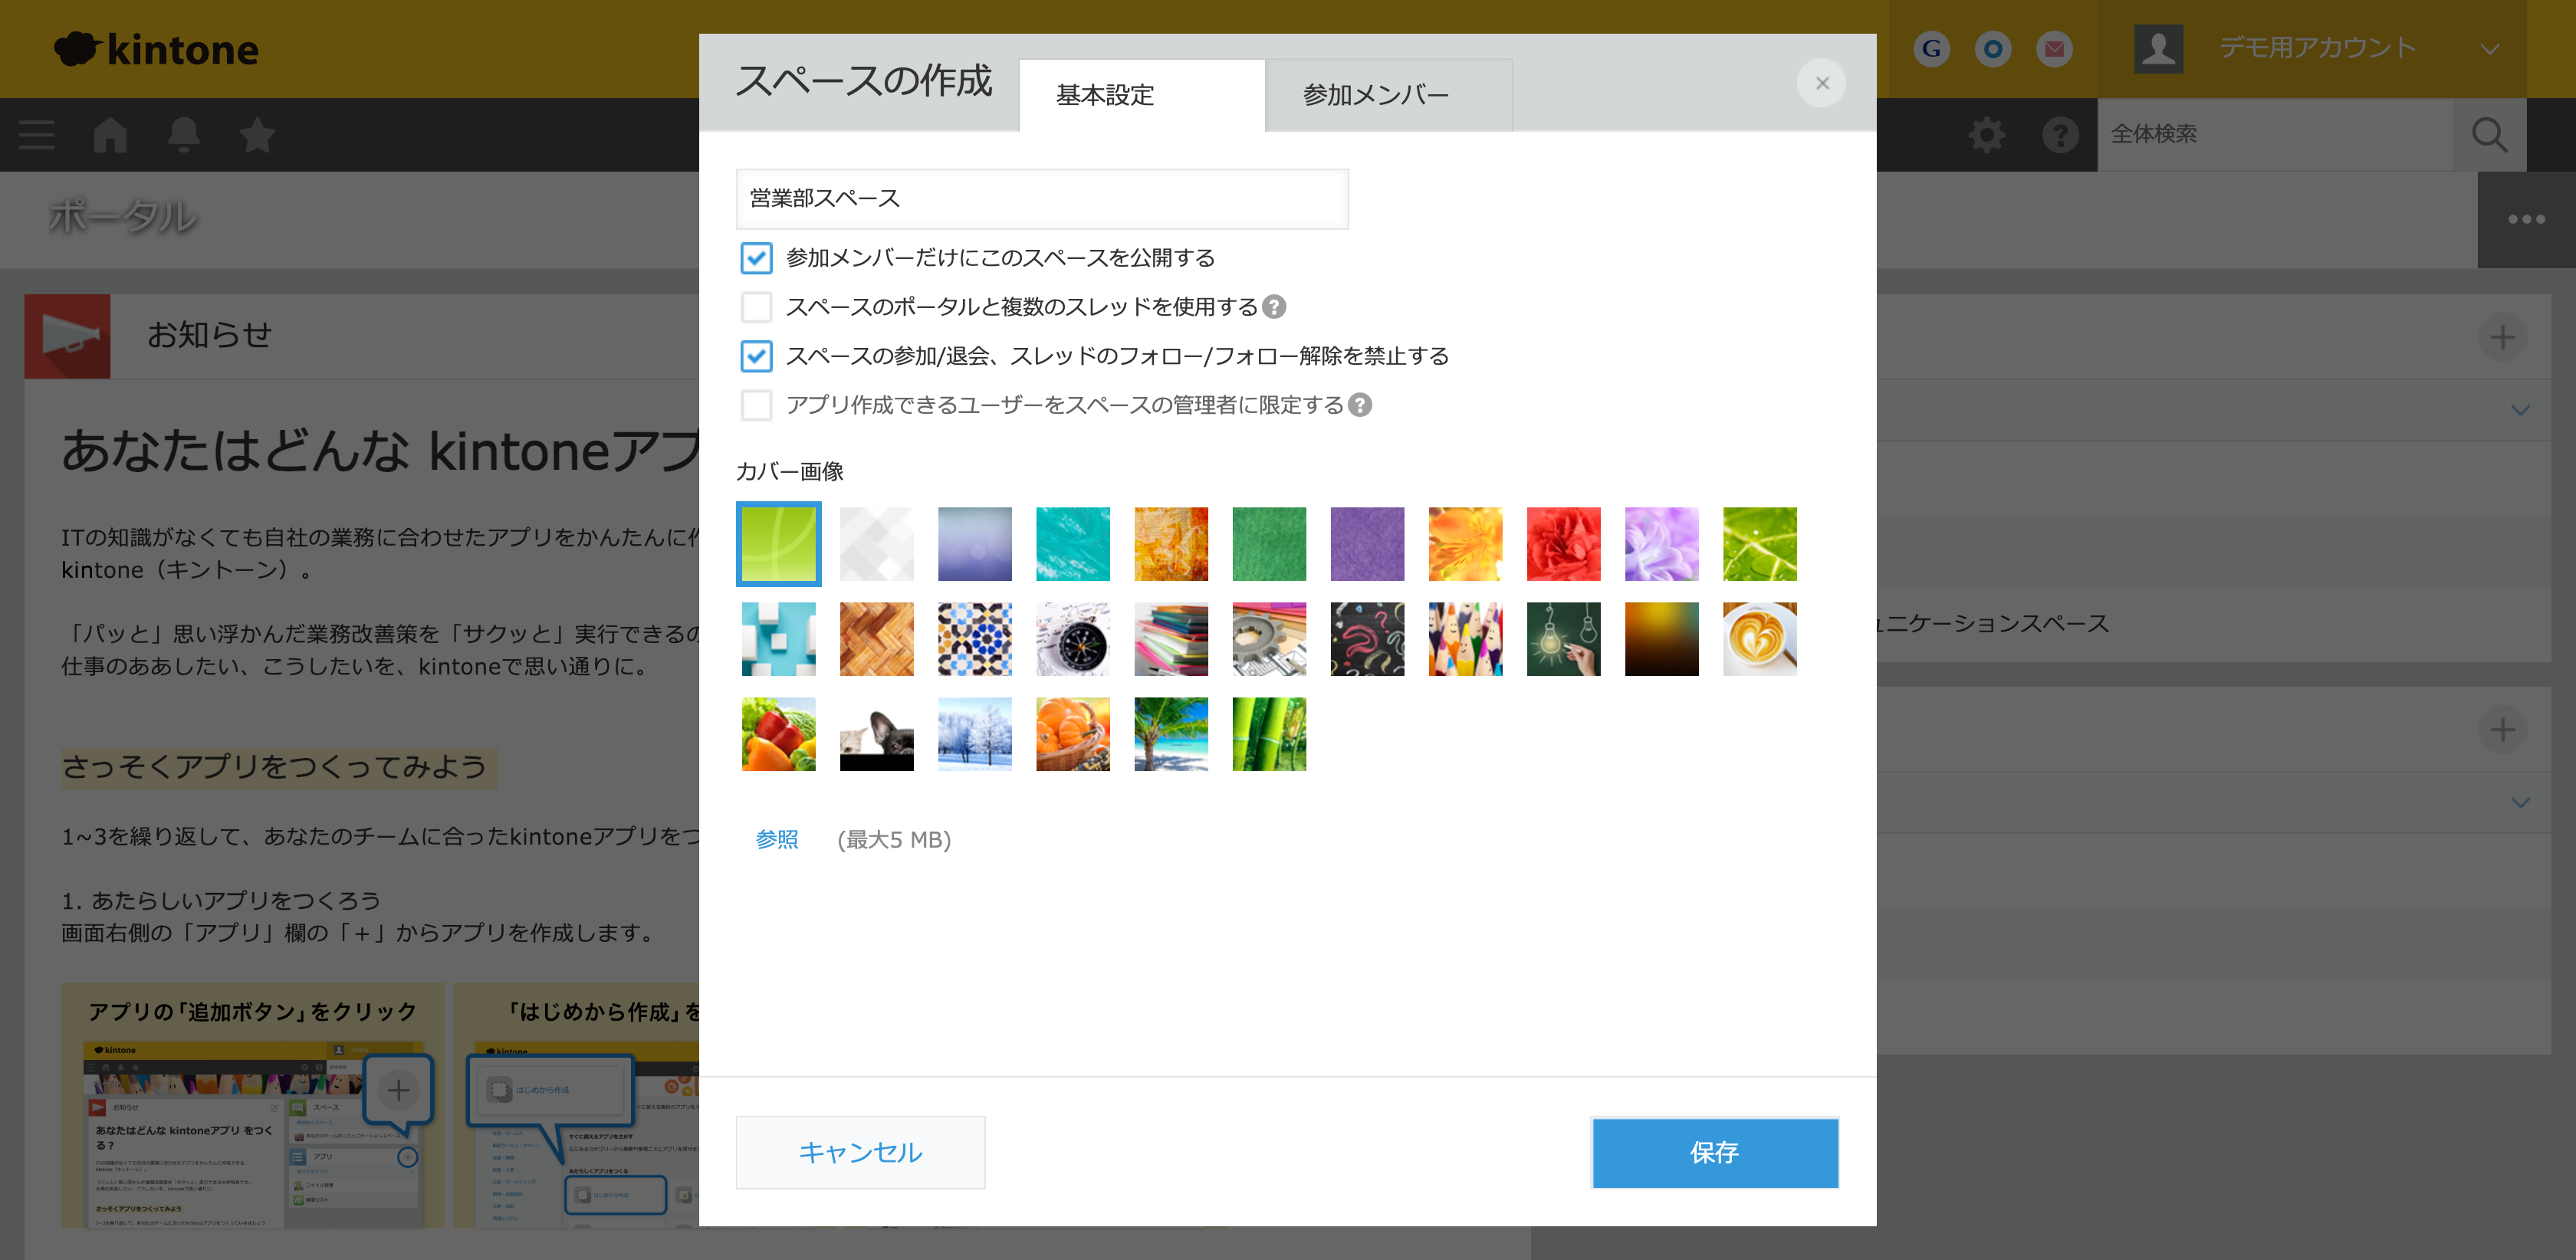Viewport: 2576px width, 1260px height.
Task: Open the Gmail icon in the header
Action: tap(2055, 48)
